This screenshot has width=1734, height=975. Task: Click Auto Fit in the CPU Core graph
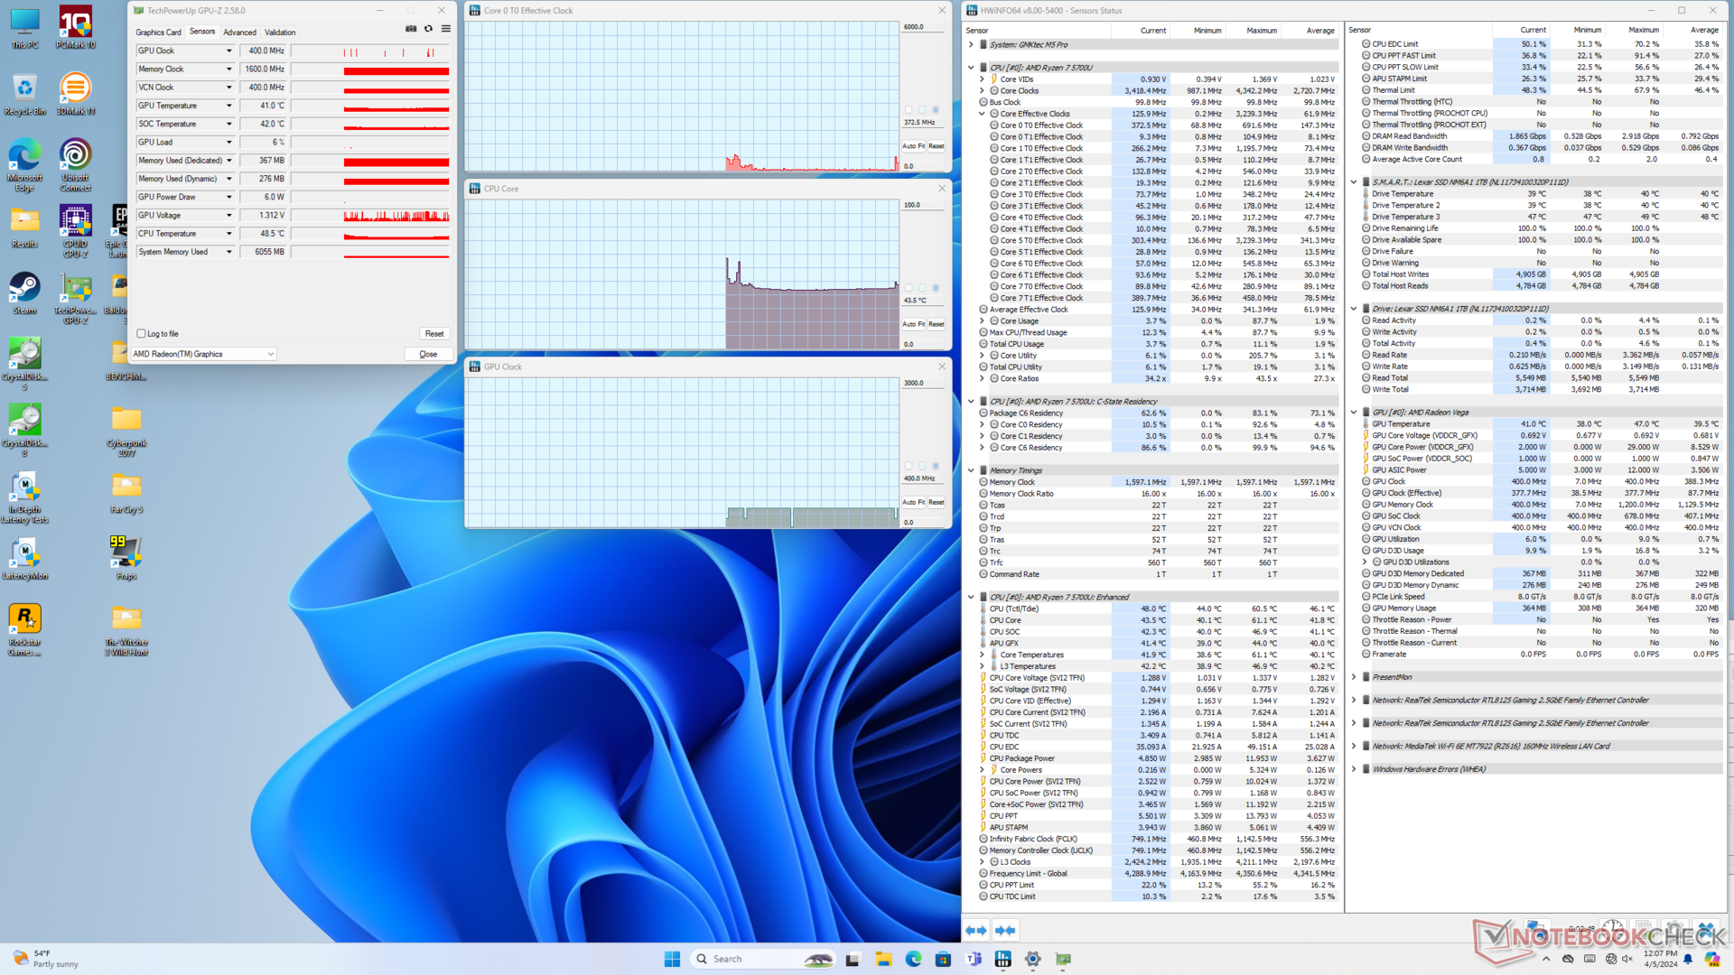[x=913, y=324]
